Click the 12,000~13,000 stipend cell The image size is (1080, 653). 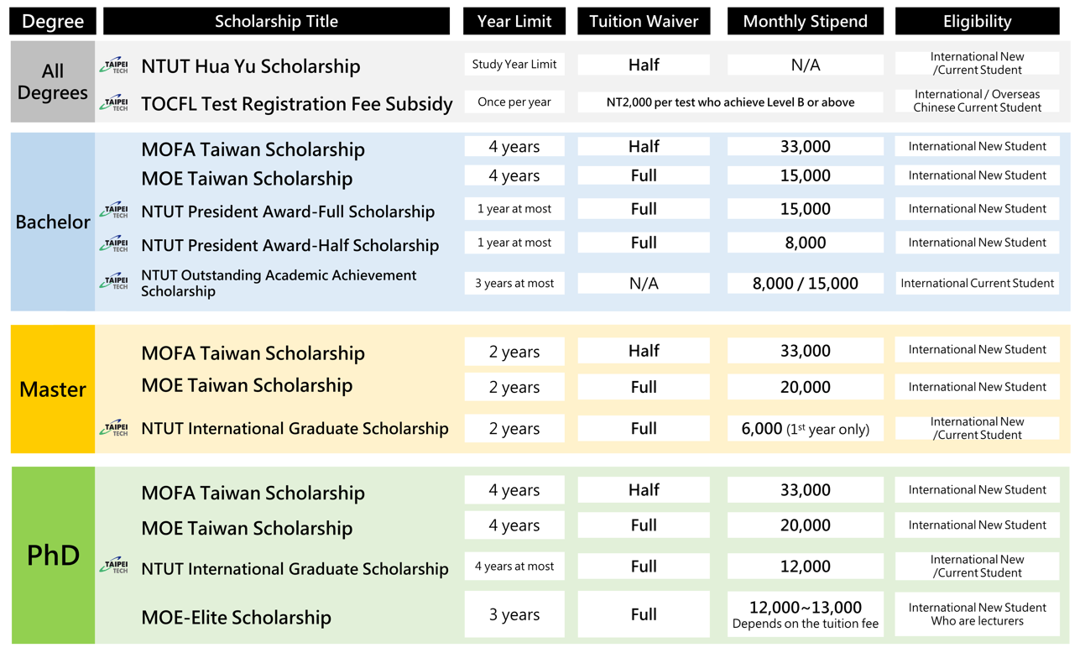click(x=805, y=614)
